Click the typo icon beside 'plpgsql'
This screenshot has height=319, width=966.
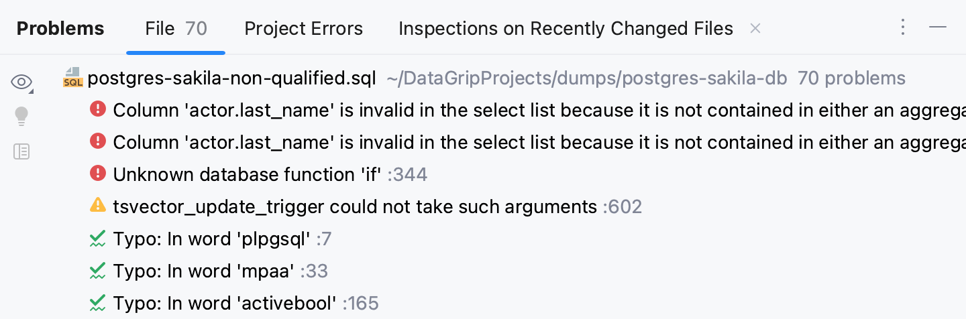click(98, 239)
